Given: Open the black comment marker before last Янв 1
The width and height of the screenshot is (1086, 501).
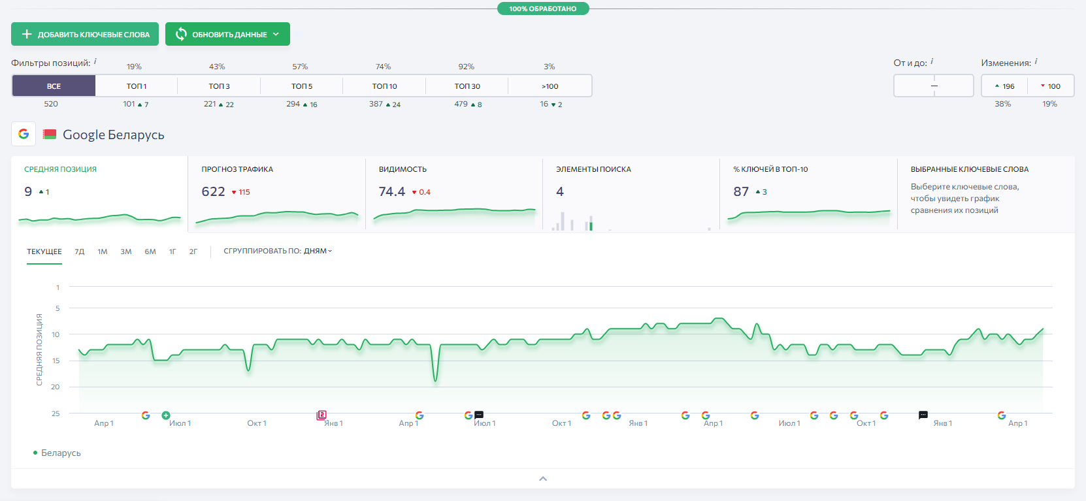Looking at the screenshot, I should click(923, 415).
